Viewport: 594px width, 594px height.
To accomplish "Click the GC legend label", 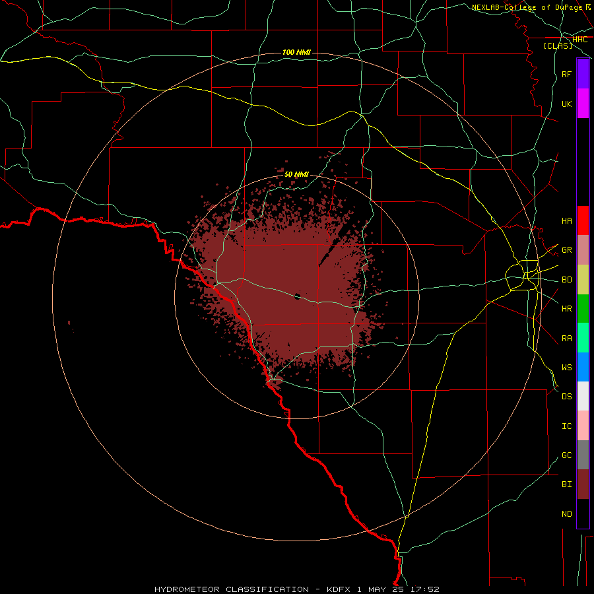I will click(566, 455).
